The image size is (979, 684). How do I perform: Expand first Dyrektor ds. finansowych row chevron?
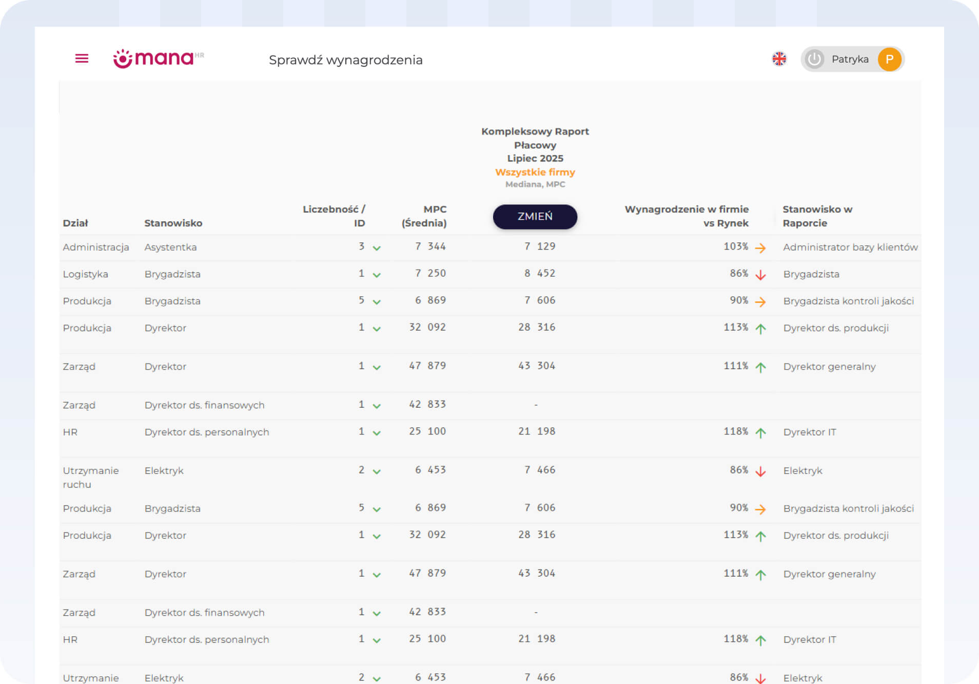coord(377,406)
